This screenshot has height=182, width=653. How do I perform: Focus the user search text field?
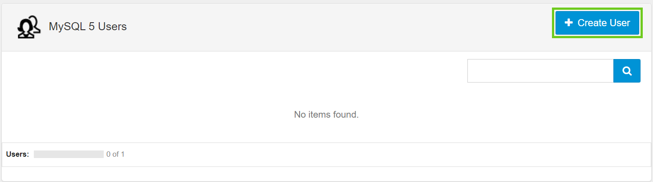[540, 71]
